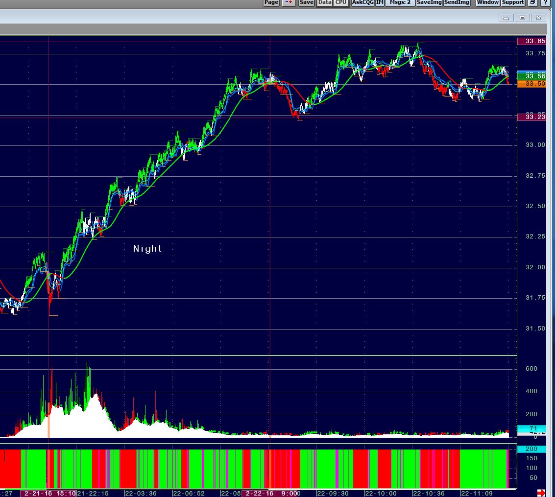
Task: Click the 33.75 price scale value
Action: tap(535, 53)
